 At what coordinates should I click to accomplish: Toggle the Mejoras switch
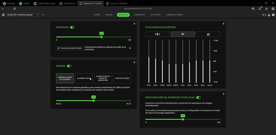tap(69, 66)
